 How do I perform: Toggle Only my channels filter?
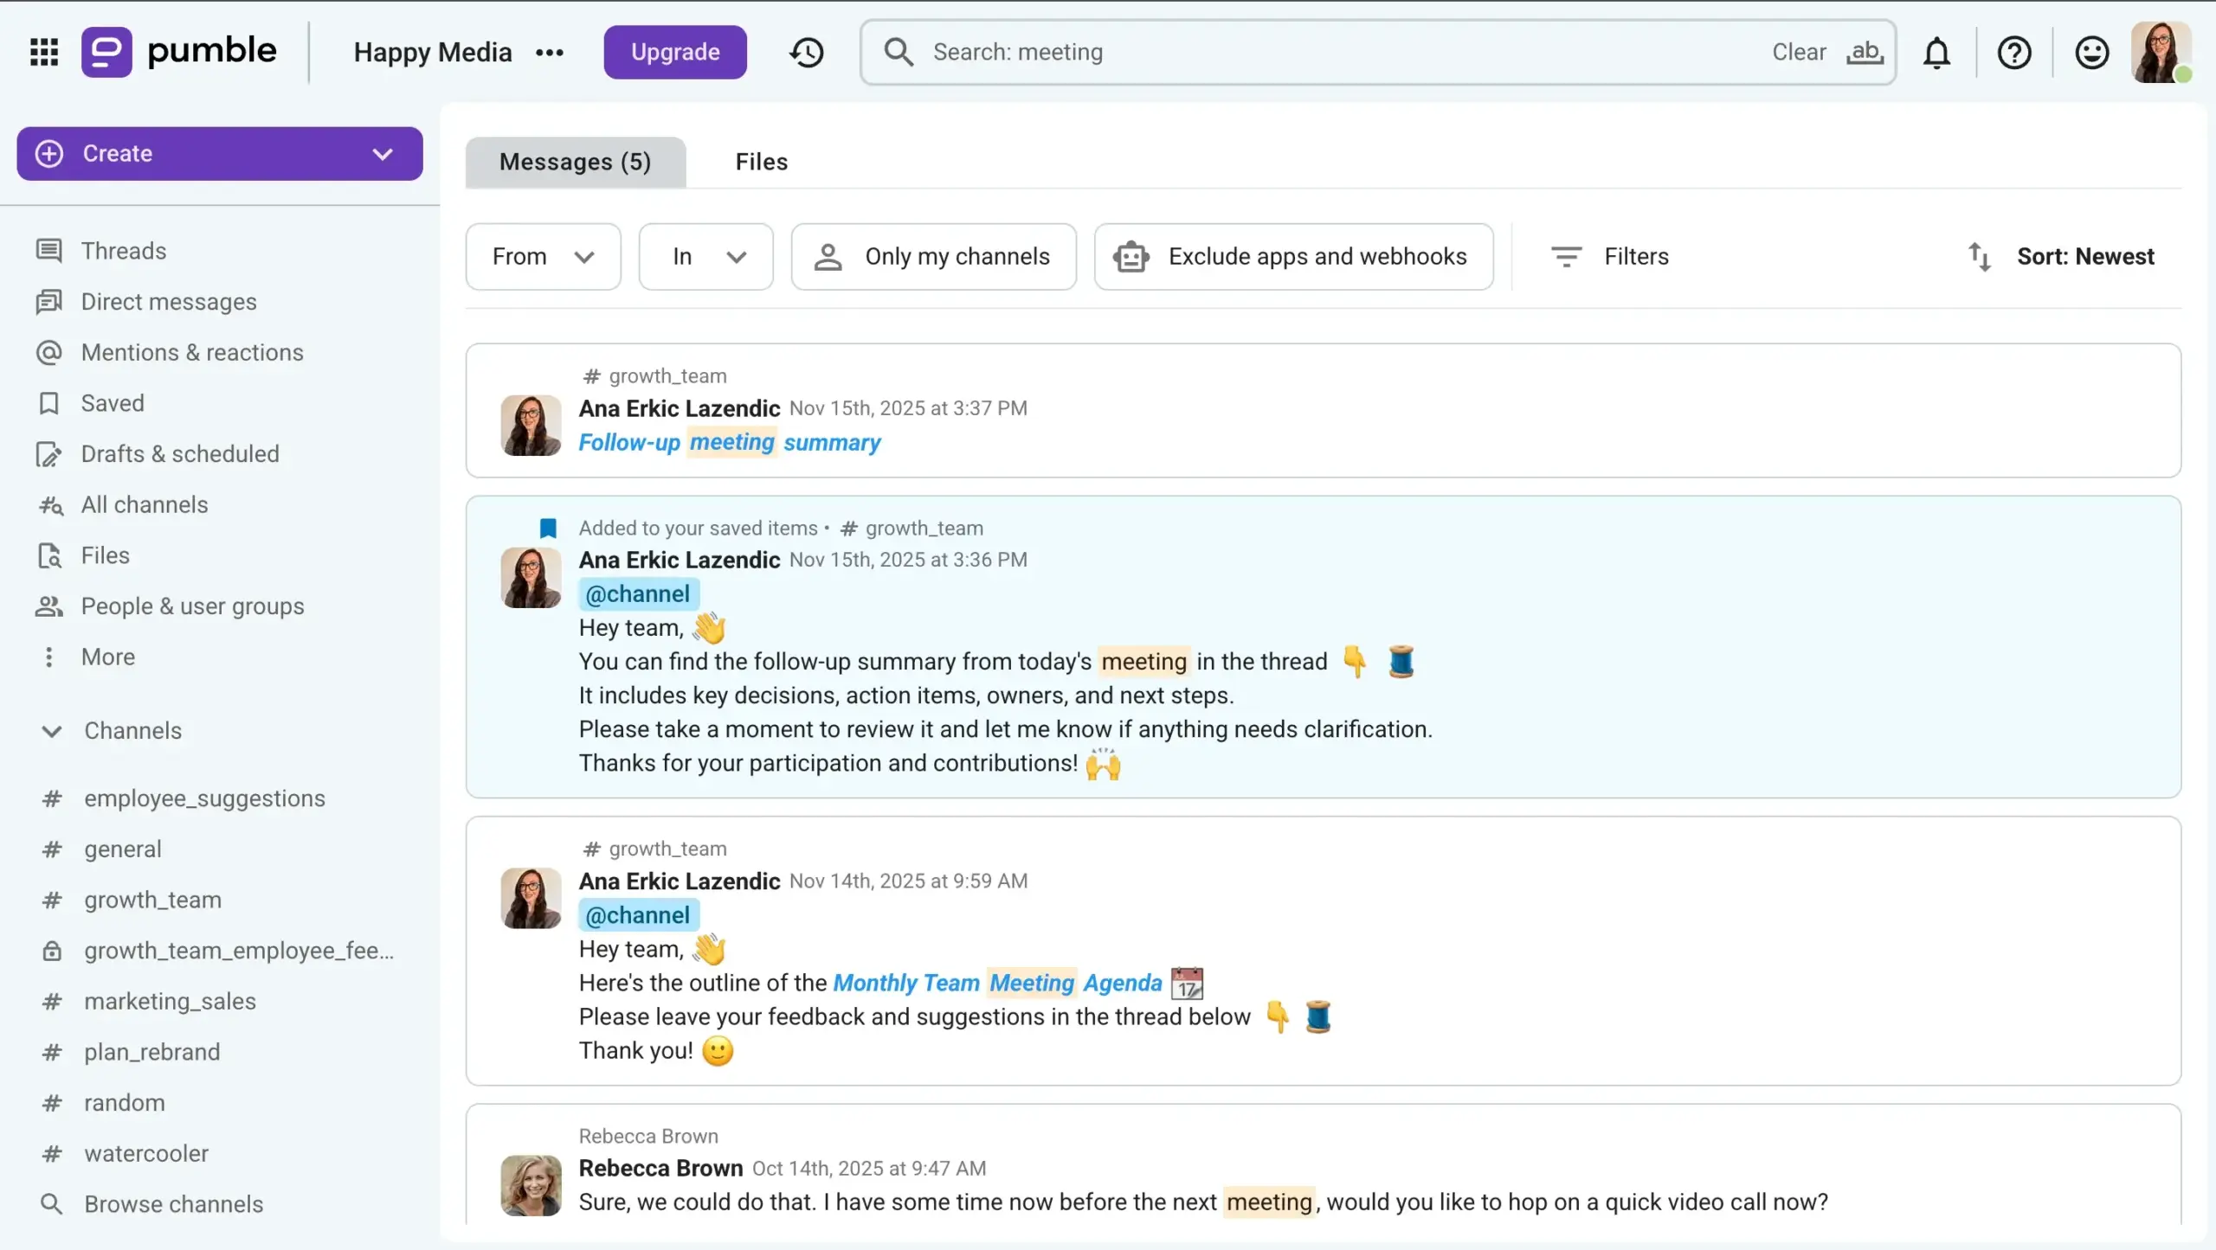(933, 257)
